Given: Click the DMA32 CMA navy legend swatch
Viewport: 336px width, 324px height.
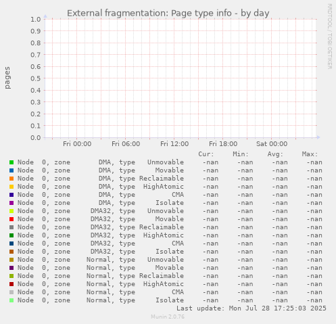Looking at the screenshot, I should coord(11,244).
